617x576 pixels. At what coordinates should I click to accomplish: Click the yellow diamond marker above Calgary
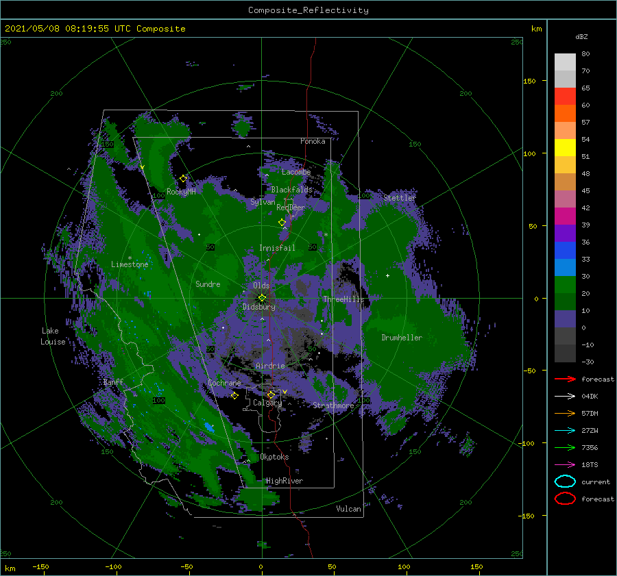pos(271,395)
